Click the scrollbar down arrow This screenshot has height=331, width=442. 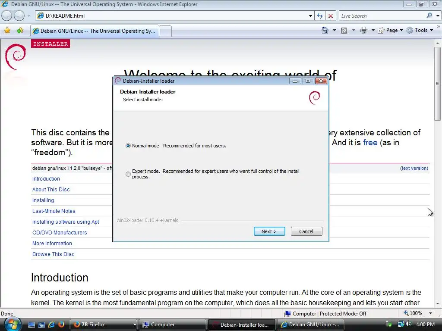pos(438,304)
